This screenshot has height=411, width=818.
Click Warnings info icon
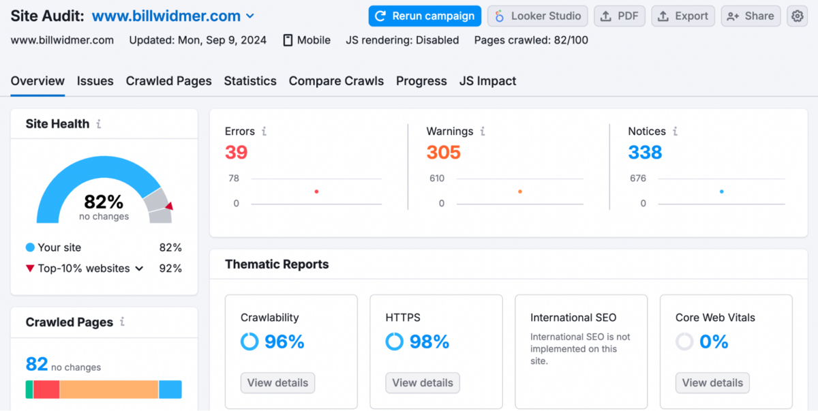(483, 132)
